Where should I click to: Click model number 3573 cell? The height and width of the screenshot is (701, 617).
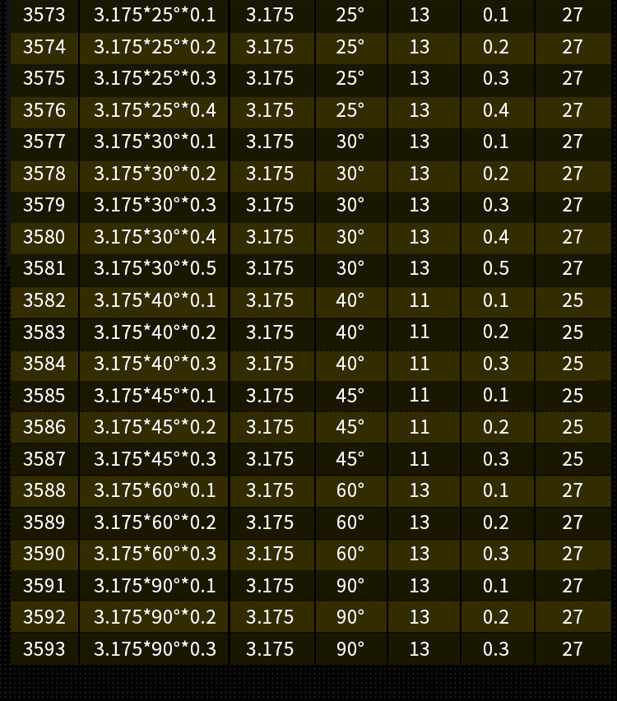pyautogui.click(x=44, y=16)
